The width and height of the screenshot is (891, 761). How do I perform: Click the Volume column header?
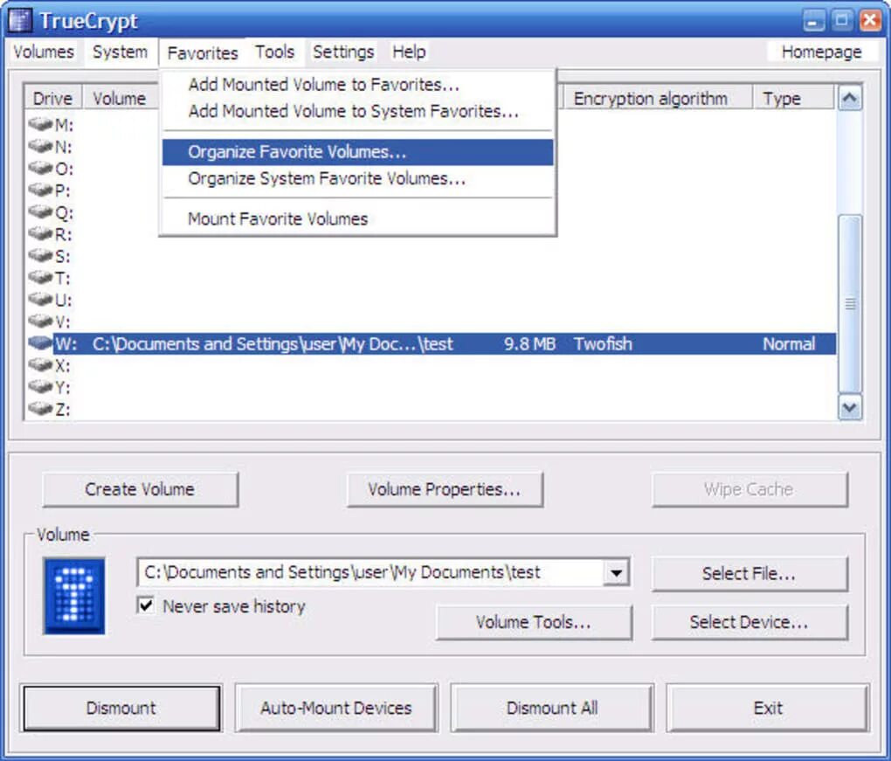[121, 99]
